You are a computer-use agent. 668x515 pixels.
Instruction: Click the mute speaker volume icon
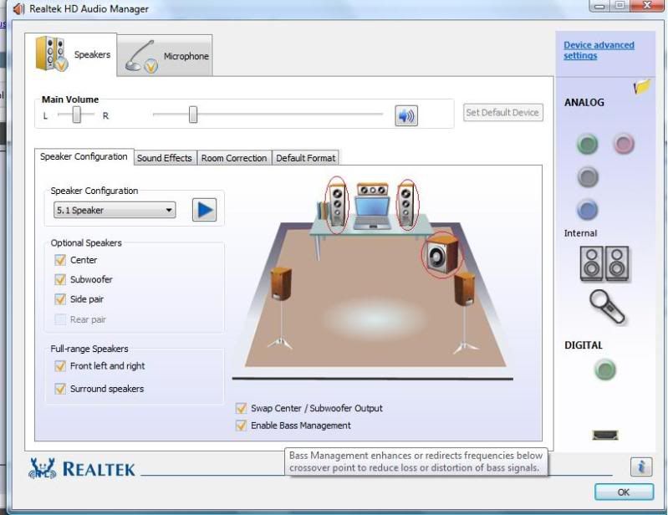click(406, 115)
